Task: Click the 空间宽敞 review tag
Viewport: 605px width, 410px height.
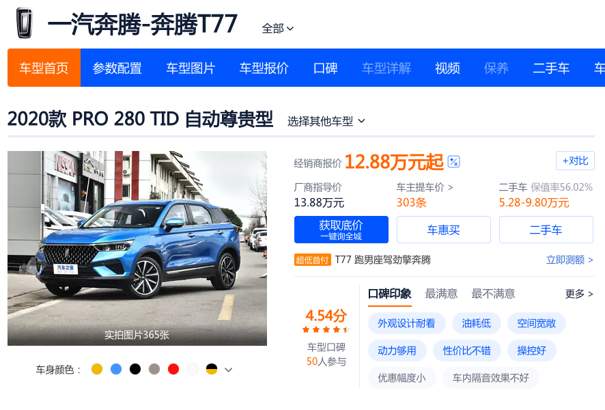Action: click(x=536, y=323)
